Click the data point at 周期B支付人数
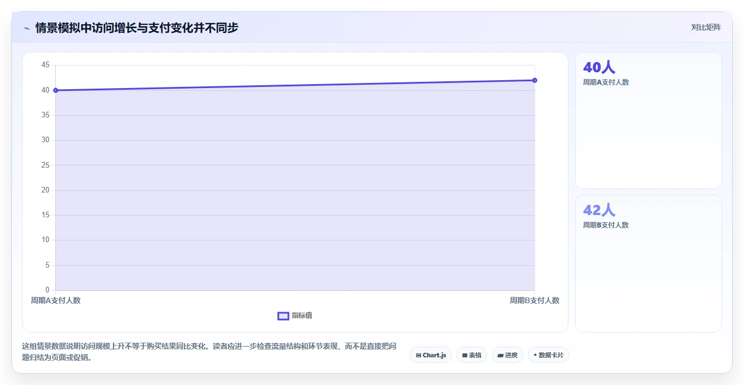Image resolution: width=744 pixels, height=385 pixels. point(535,80)
